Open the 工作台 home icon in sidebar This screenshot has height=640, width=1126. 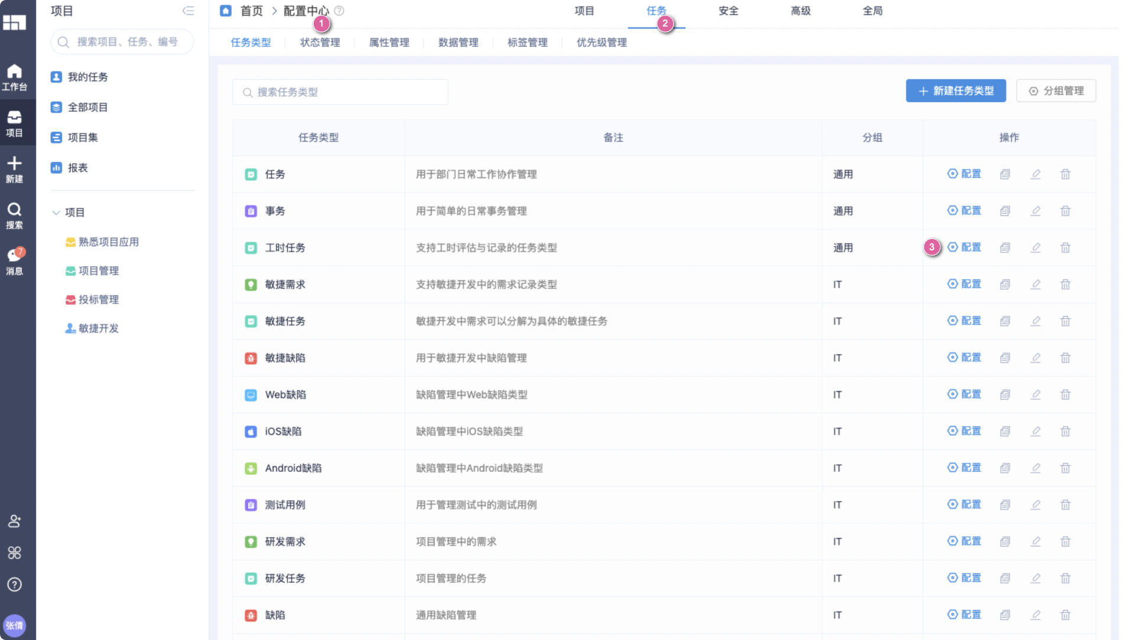pos(15,77)
